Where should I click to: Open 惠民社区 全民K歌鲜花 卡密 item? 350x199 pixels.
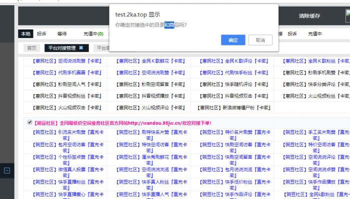(x=150, y=61)
